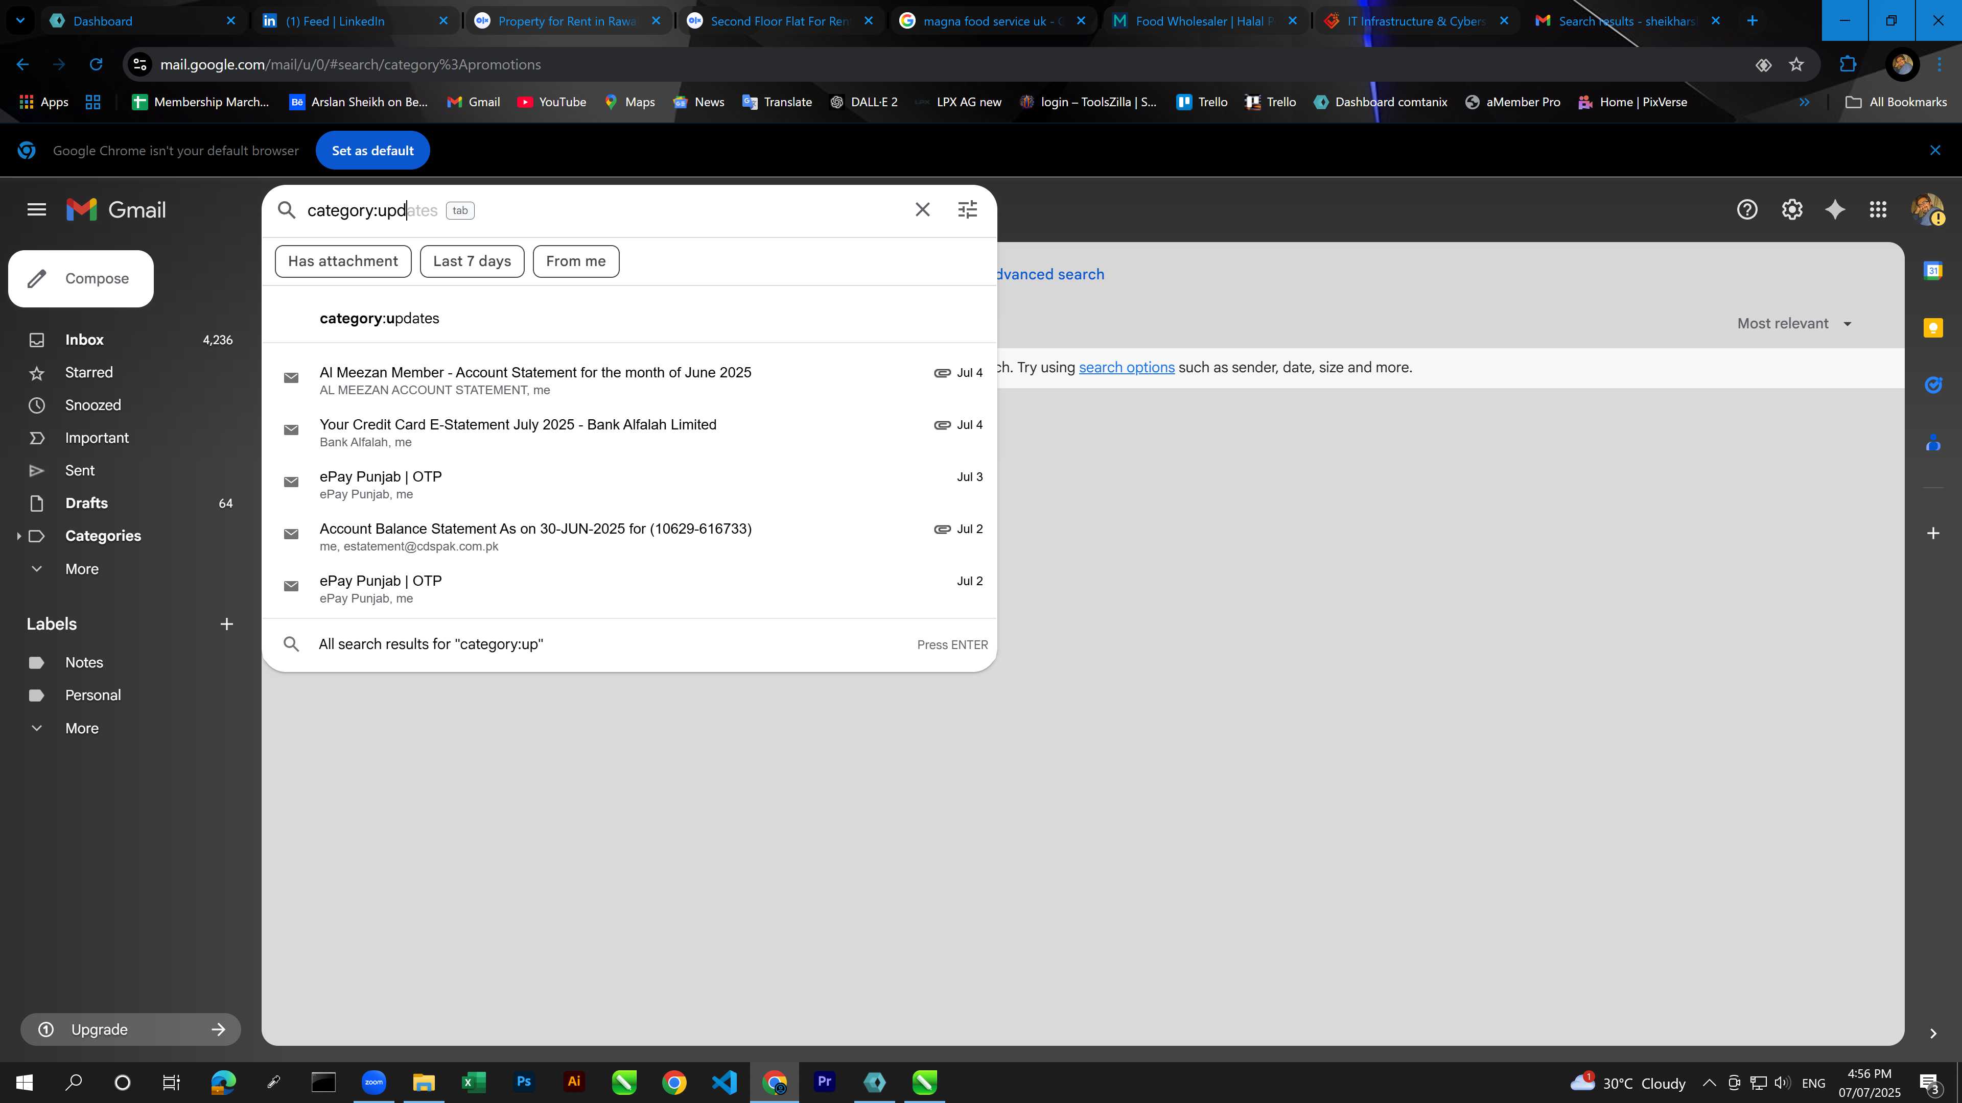Open Gmail Support help icon

point(1747,209)
